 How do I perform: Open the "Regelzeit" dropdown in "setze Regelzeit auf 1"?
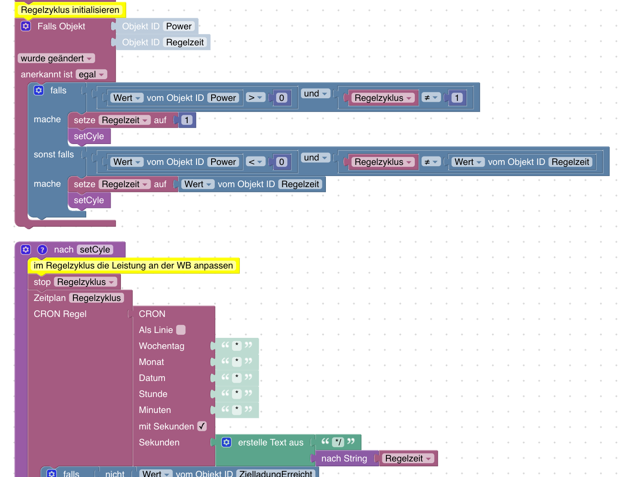click(125, 120)
